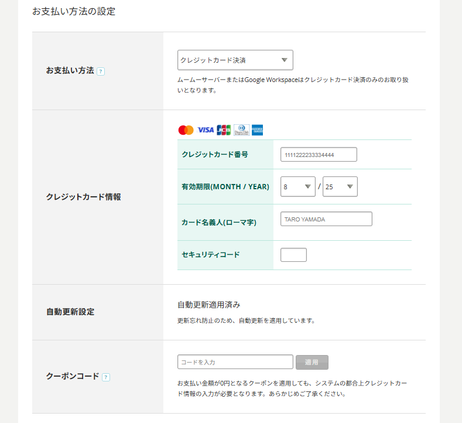The width and height of the screenshot is (462, 423).
Task: Click the お支払い方法の設定 heading
Action: pos(74,11)
